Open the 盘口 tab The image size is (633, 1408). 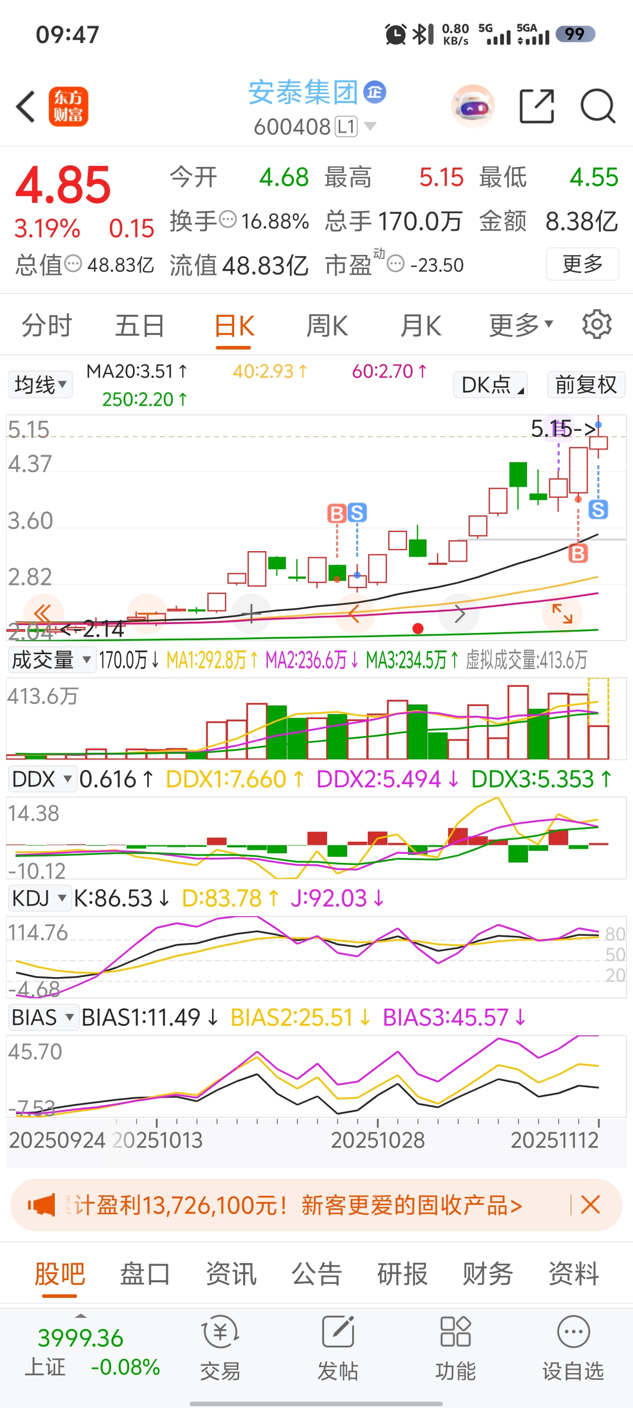coord(145,1274)
